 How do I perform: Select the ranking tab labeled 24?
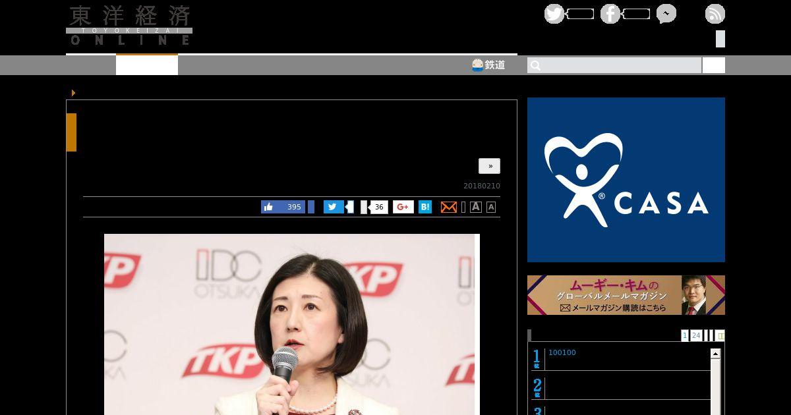tap(696, 335)
